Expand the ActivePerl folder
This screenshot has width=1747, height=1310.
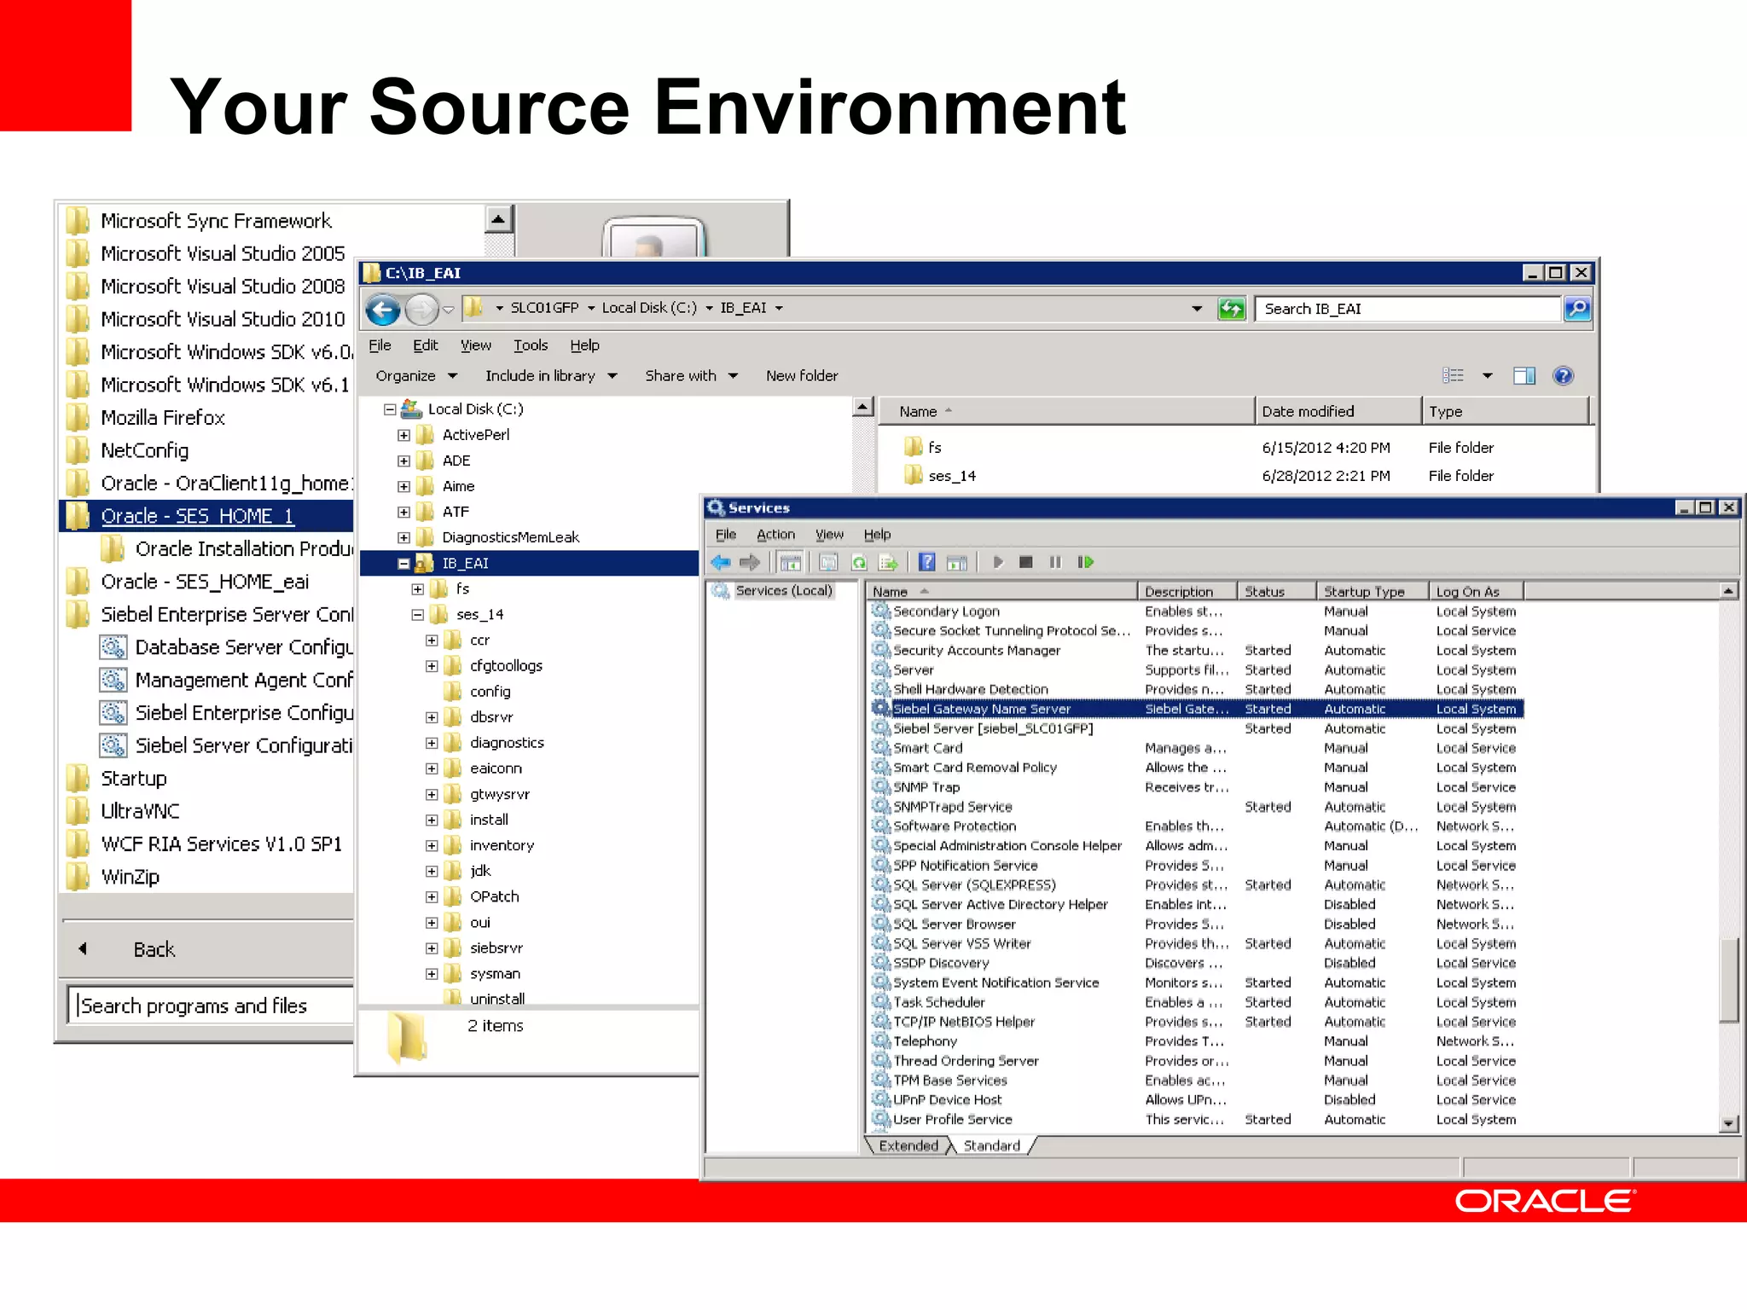click(403, 435)
